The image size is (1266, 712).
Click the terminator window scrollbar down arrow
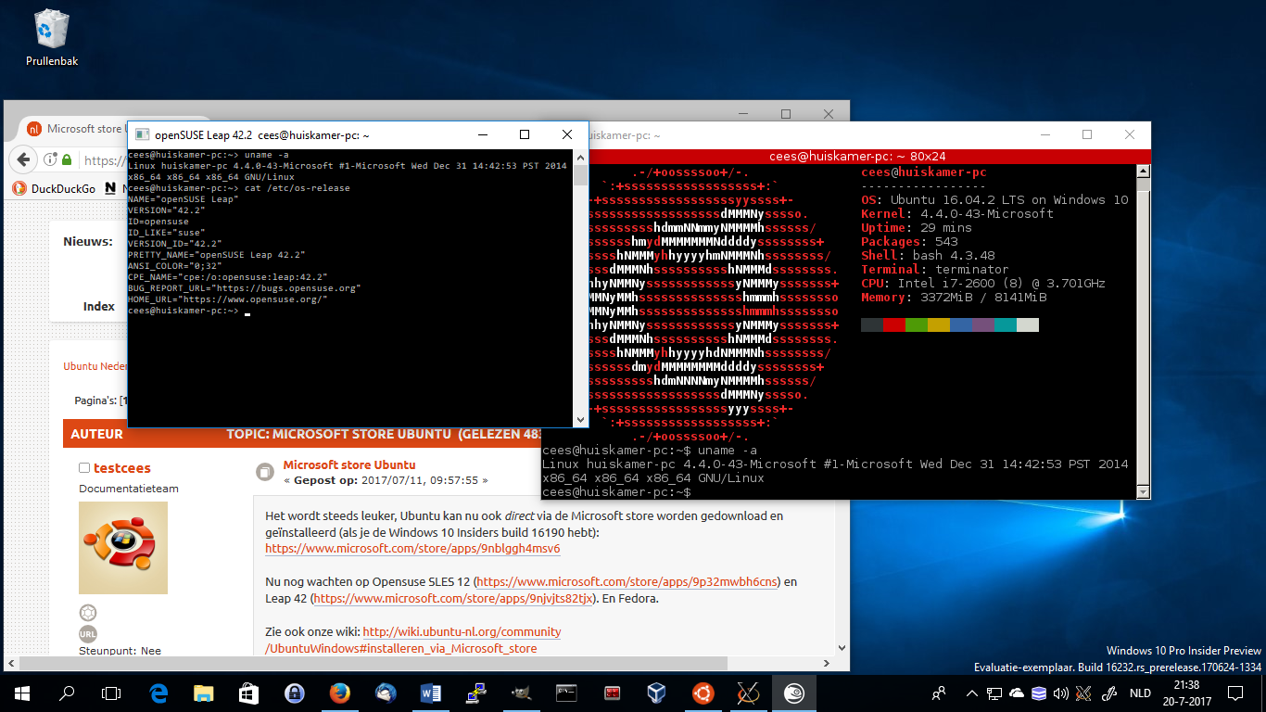(x=1143, y=492)
